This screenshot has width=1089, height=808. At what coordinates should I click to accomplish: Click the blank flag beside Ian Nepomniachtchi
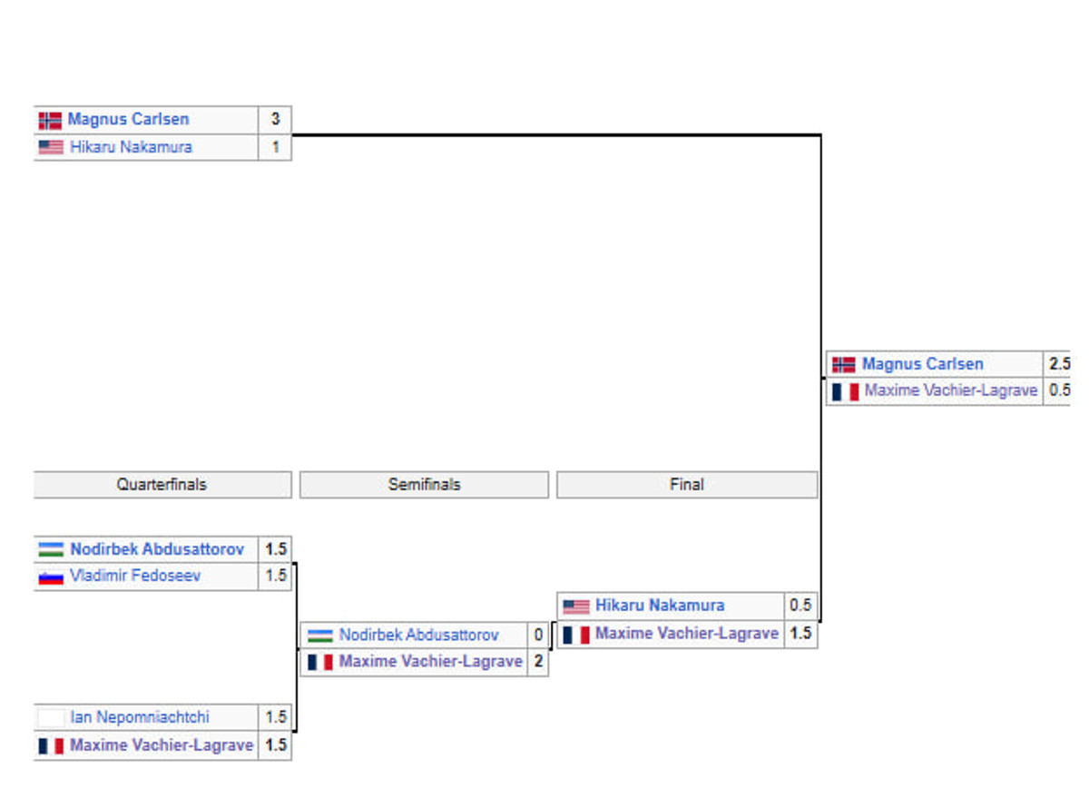[x=51, y=717]
